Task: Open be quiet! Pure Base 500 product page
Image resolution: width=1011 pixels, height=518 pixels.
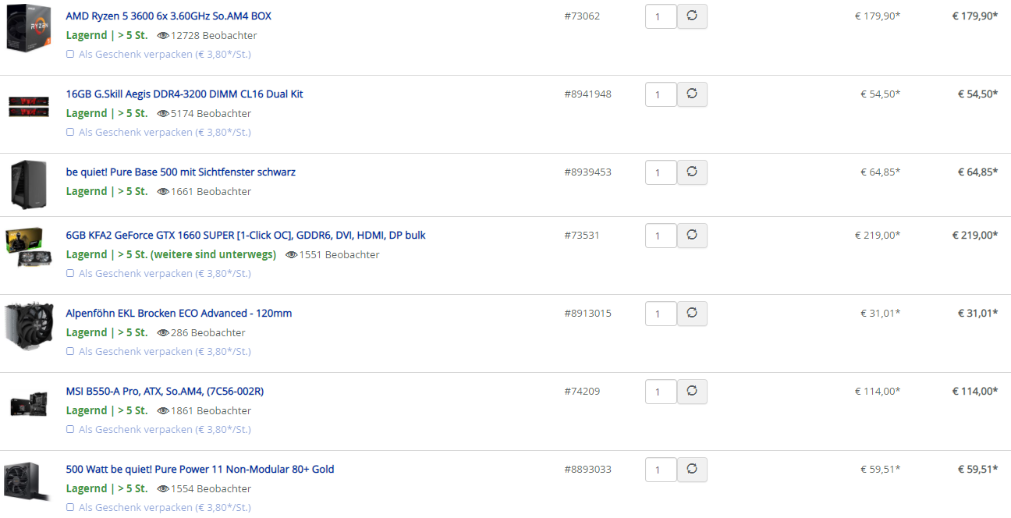Action: [x=180, y=172]
